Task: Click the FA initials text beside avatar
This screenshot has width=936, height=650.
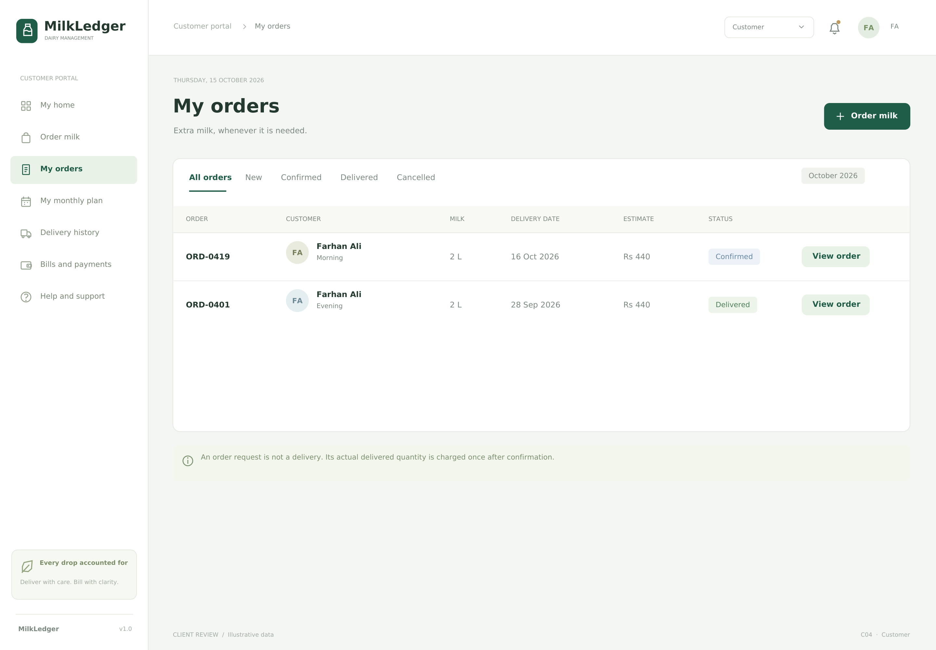Action: click(894, 26)
